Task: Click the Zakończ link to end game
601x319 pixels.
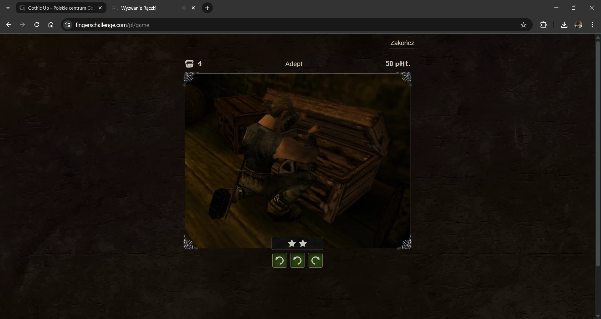Action: click(402, 43)
